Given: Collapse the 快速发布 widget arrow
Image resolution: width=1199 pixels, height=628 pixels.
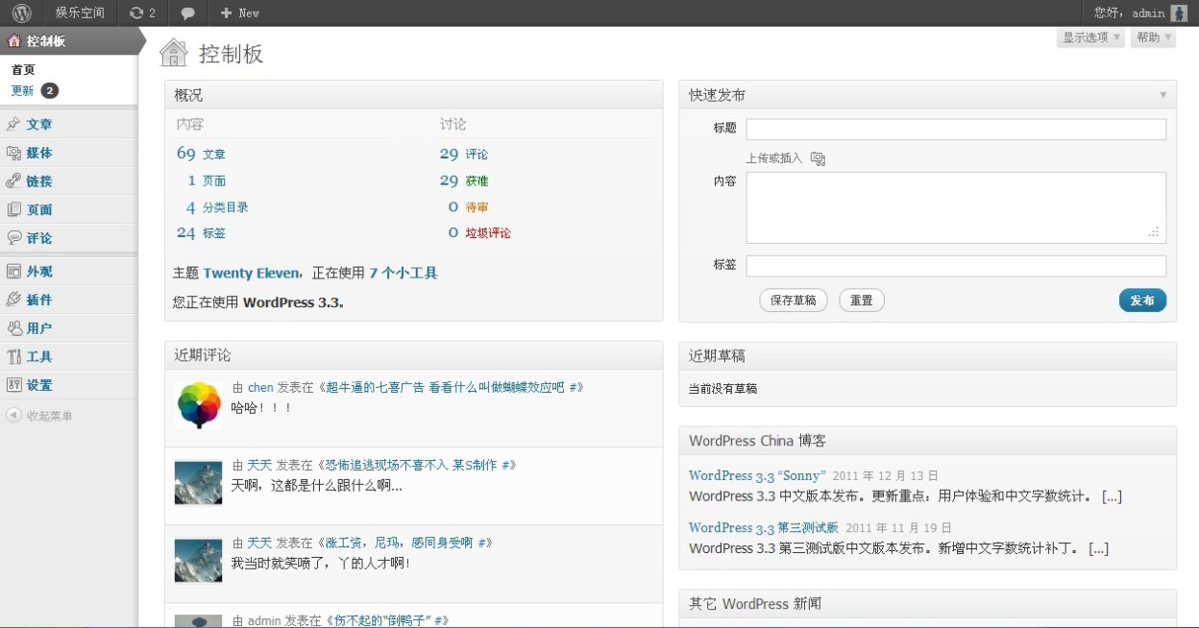Looking at the screenshot, I should click(1162, 95).
